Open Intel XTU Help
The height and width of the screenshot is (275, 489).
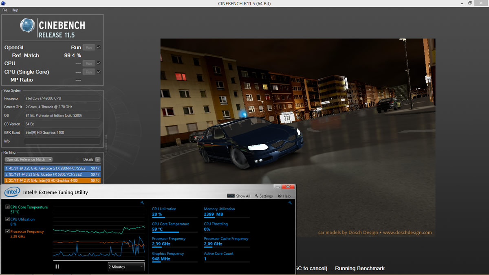284,196
